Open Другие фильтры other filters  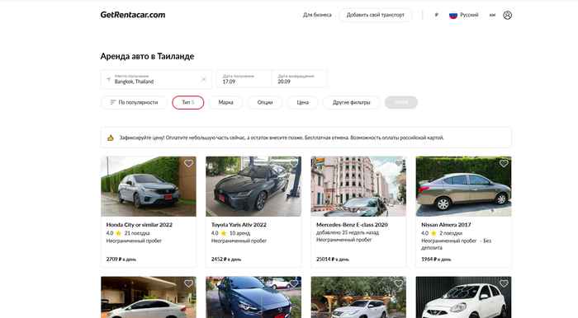click(351, 102)
